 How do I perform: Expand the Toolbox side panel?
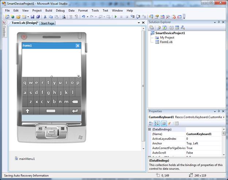[4, 29]
